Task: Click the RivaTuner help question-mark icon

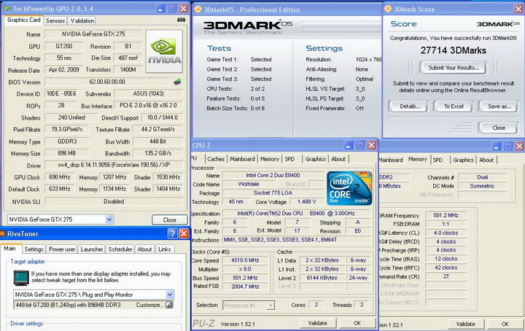Action: (172, 233)
